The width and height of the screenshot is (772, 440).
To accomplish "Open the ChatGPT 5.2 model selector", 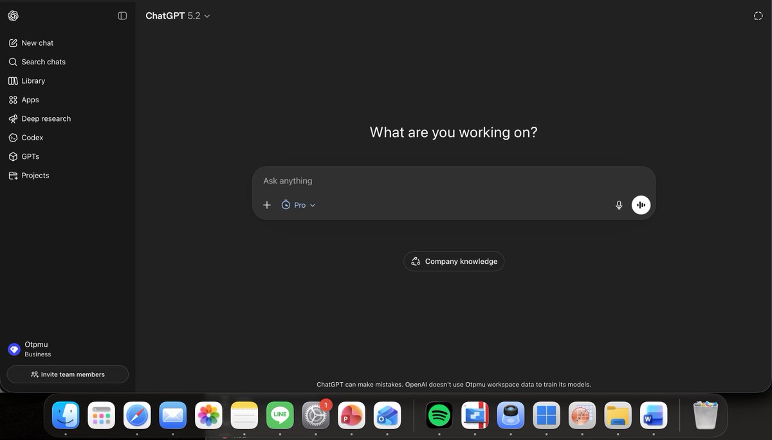I will [178, 15].
